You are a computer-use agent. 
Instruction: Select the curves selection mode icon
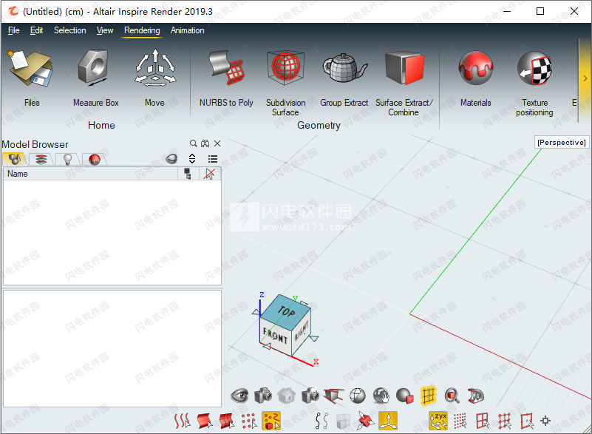tap(182, 421)
